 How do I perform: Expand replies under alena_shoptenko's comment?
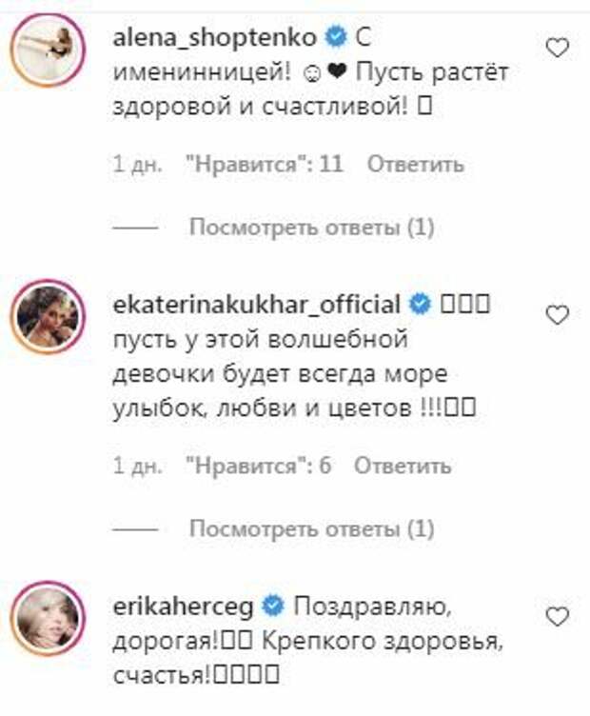[x=312, y=227]
